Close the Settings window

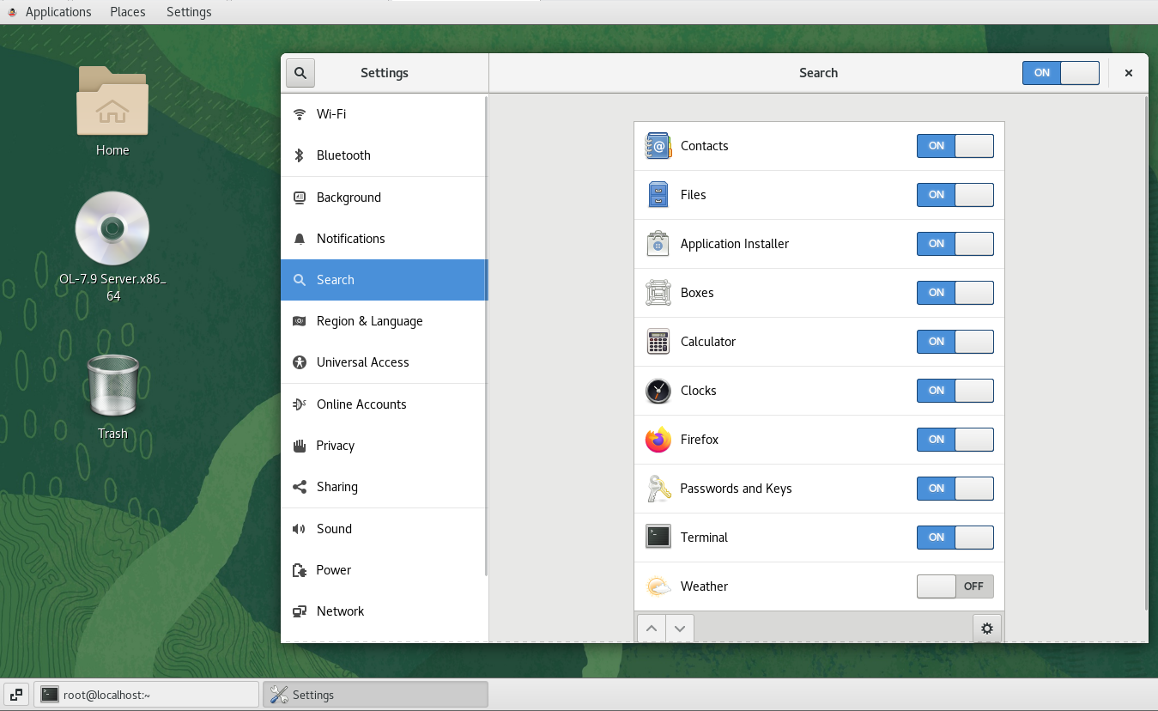click(x=1129, y=73)
